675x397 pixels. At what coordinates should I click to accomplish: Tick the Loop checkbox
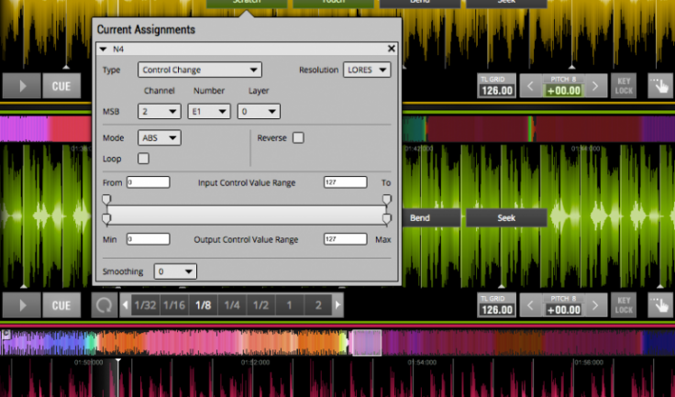[143, 159]
